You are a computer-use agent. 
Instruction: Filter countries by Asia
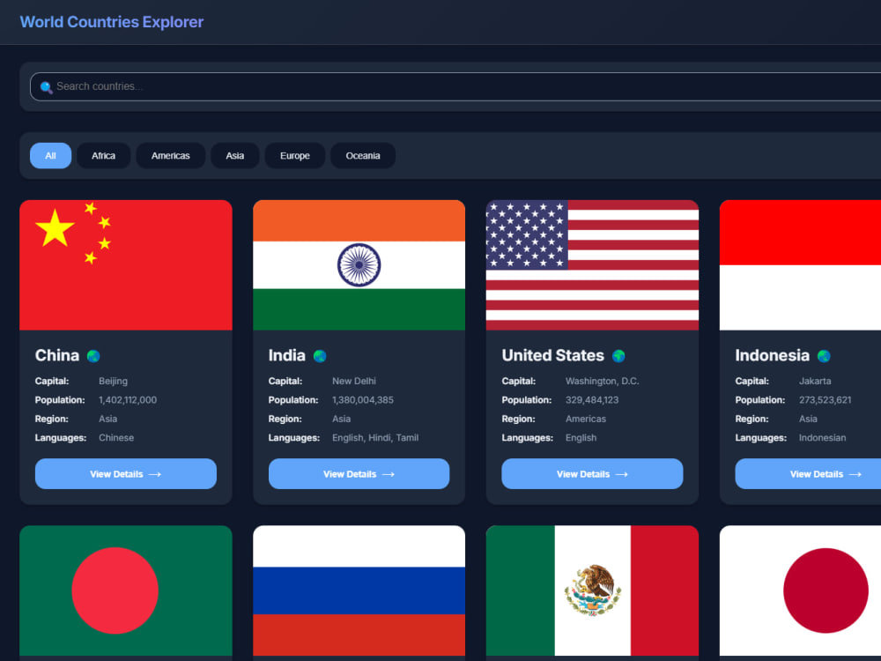coord(235,156)
